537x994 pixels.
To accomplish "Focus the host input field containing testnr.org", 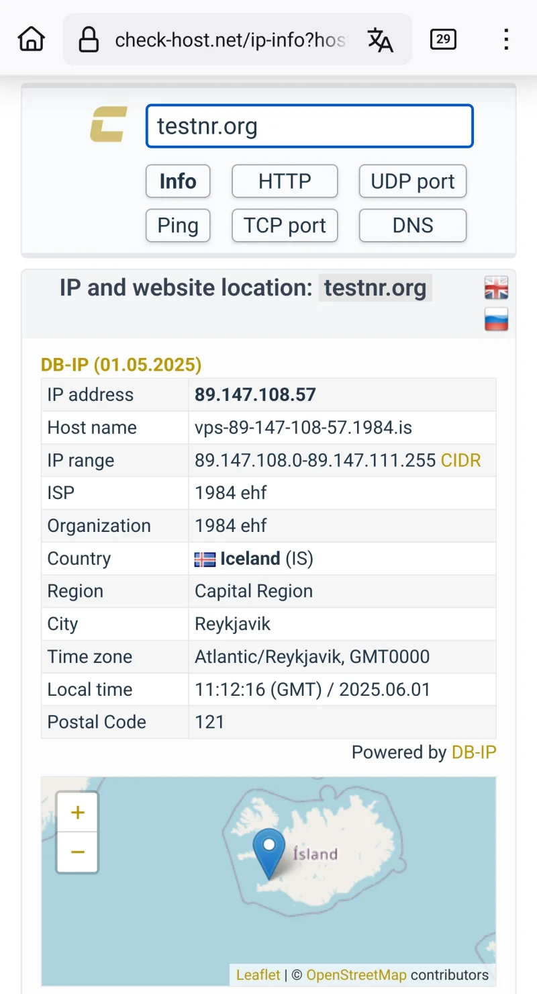I will [x=309, y=126].
